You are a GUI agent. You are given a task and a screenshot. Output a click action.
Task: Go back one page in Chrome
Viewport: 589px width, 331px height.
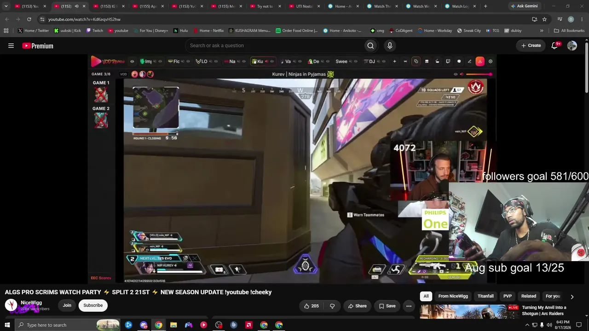(7, 19)
